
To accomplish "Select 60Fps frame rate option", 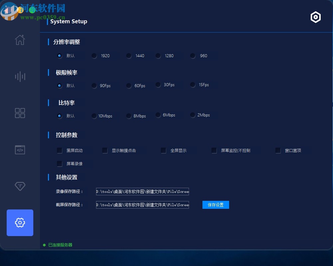I will (x=129, y=85).
